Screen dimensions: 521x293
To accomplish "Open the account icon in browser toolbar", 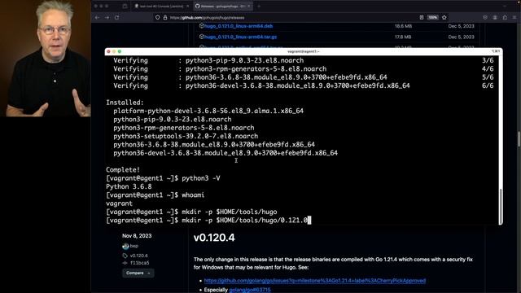I will [x=495, y=18].
